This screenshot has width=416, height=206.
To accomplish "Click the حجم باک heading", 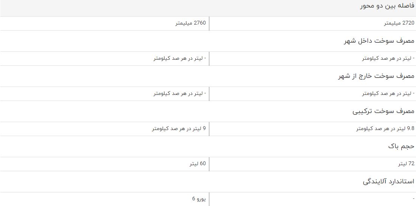I will (401, 147).
